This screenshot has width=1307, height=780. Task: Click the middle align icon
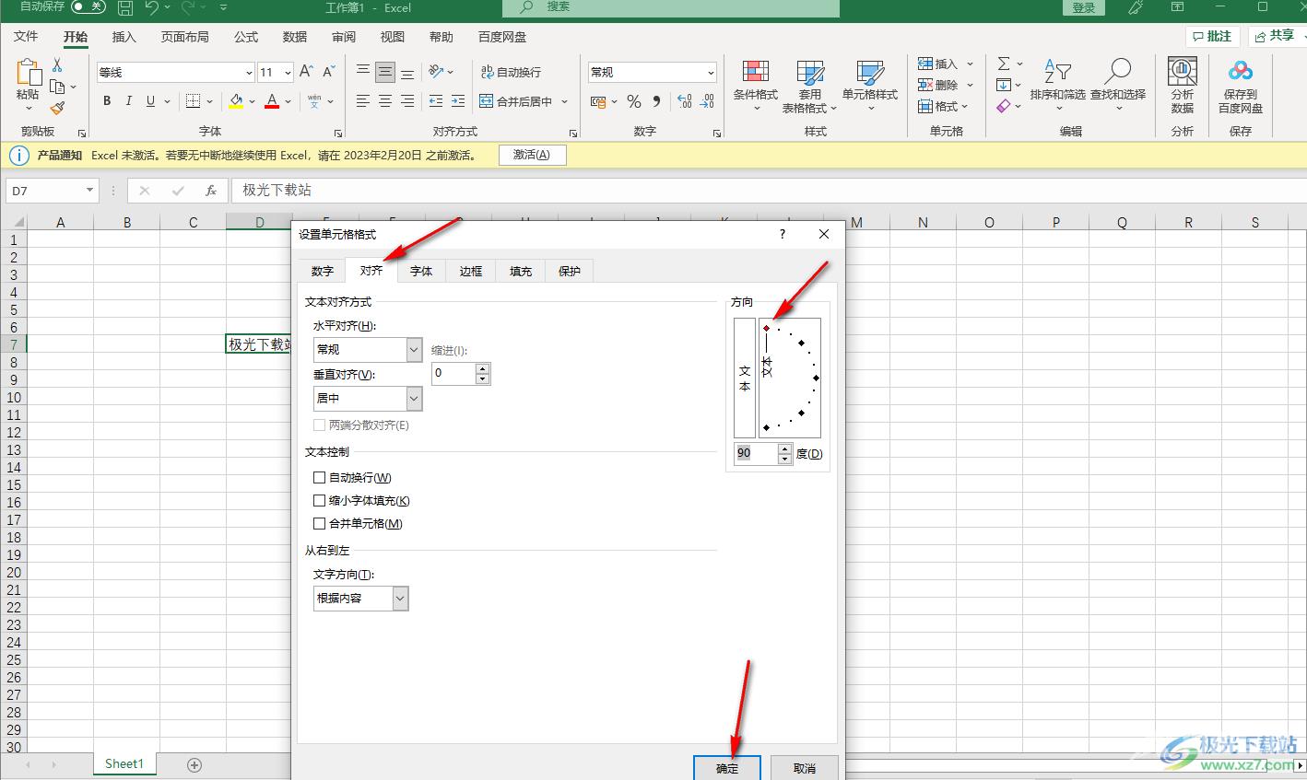tap(385, 72)
